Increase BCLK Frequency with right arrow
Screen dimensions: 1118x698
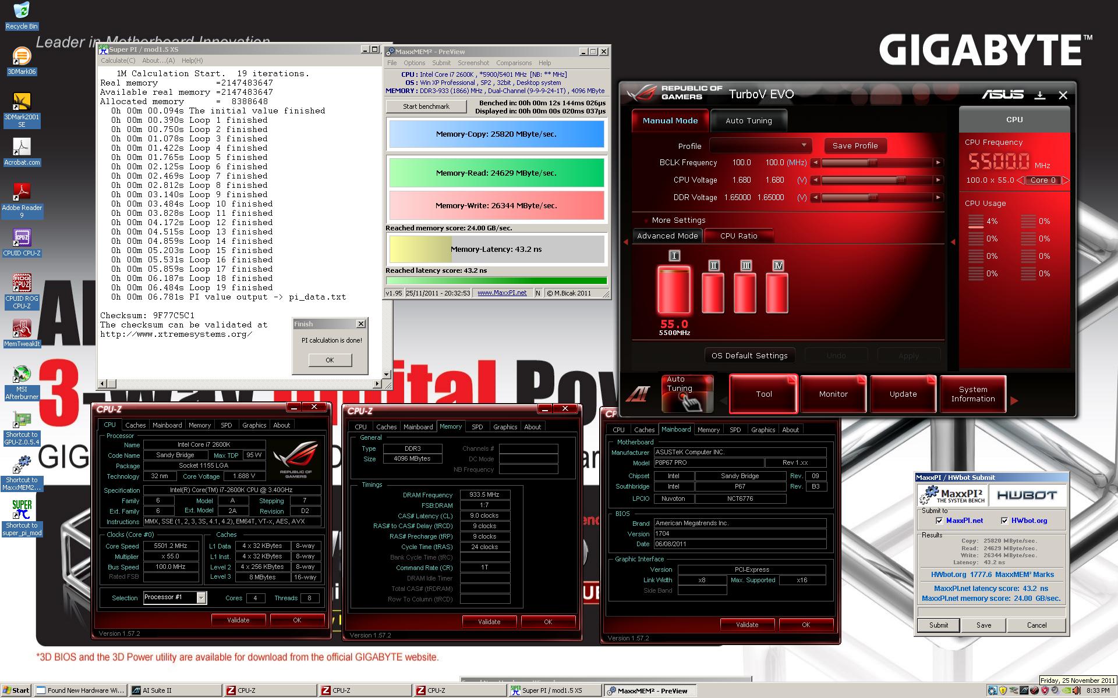pyautogui.click(x=938, y=163)
